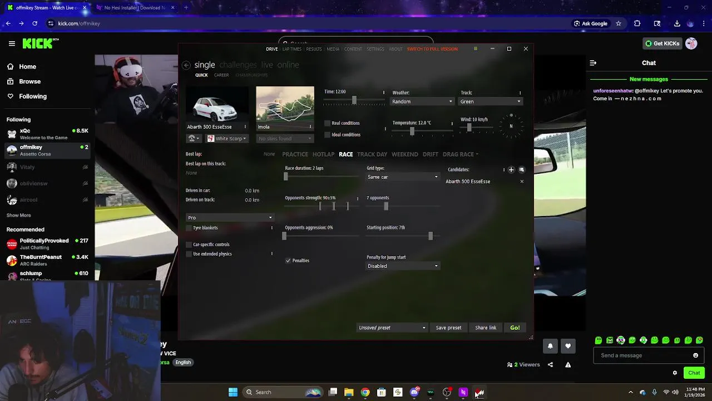
Task: Open the Grid type dropdown set to Same car
Action: [403, 177]
